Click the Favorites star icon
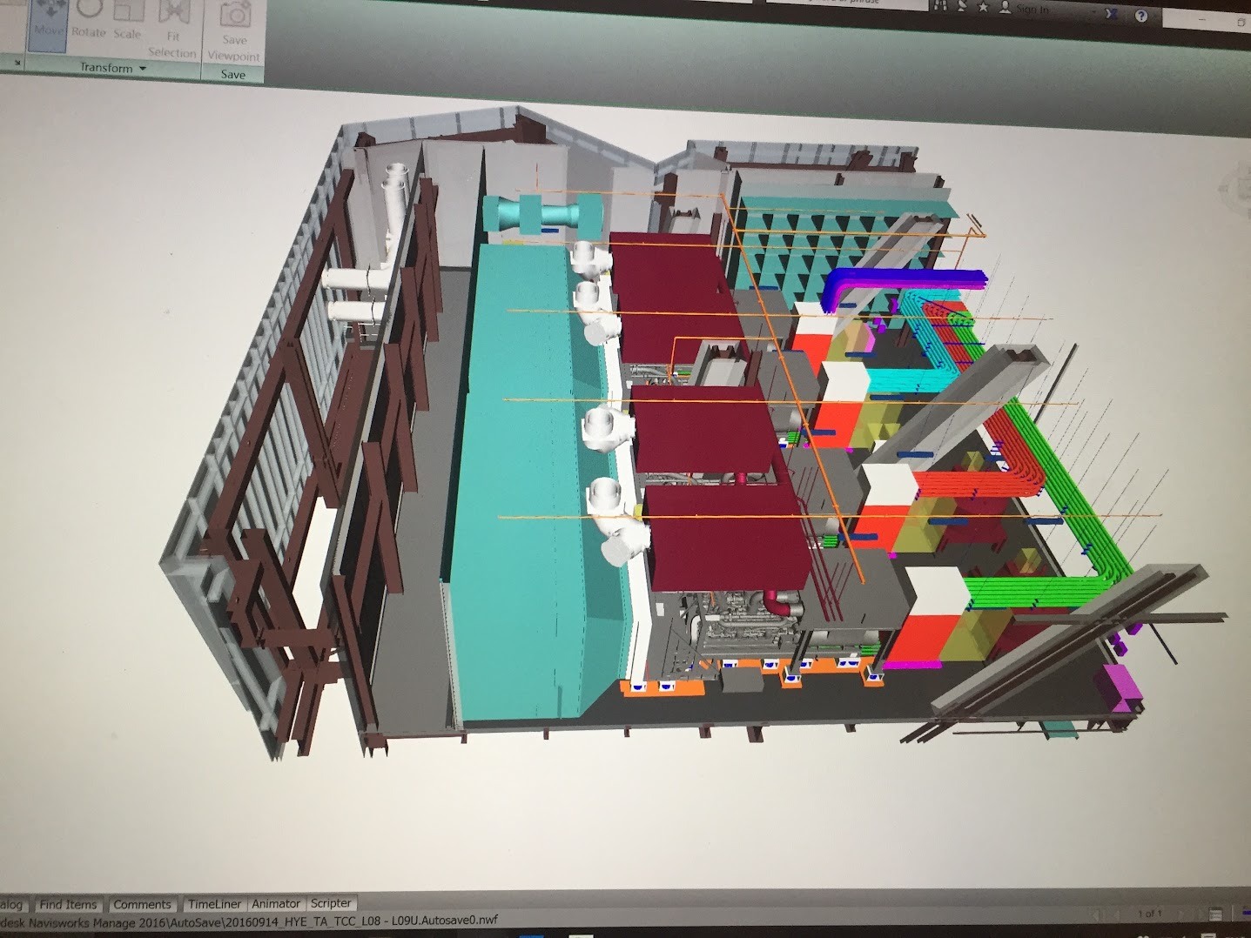This screenshot has height=938, width=1251. tap(983, 7)
